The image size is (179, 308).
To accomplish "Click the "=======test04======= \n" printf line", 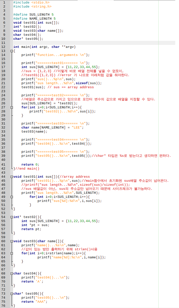I will pos(56,140).
